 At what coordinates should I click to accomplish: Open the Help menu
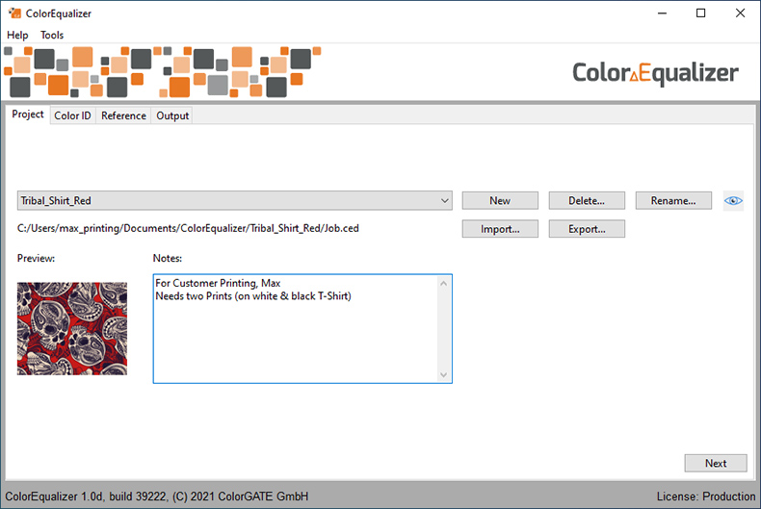click(17, 35)
